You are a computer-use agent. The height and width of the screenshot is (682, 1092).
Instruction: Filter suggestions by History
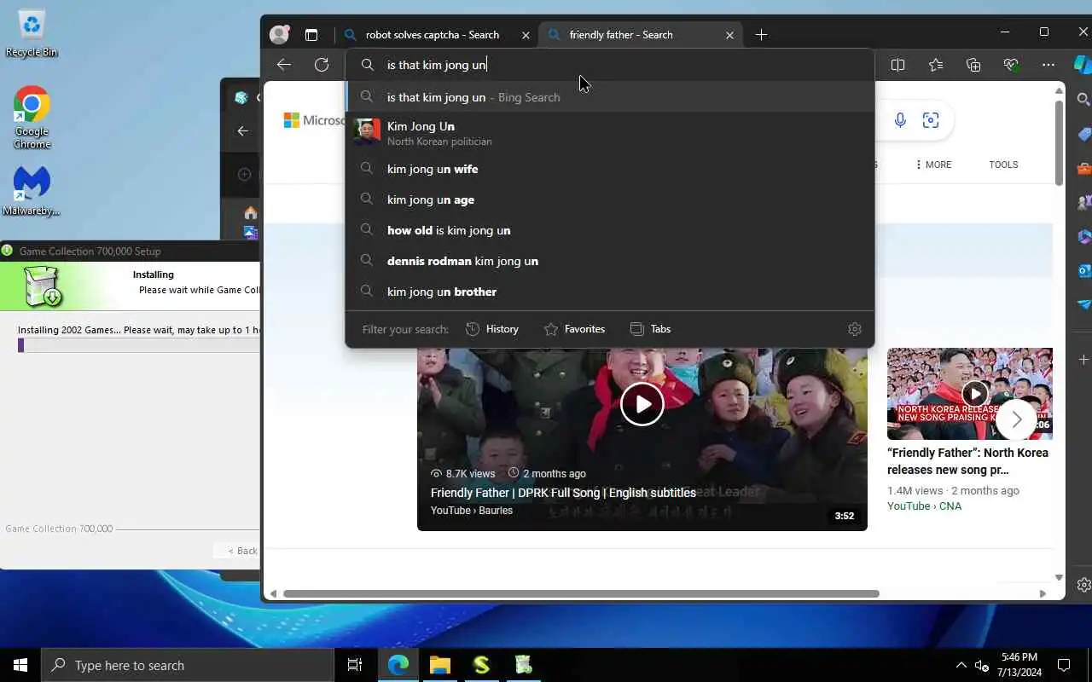point(492,329)
